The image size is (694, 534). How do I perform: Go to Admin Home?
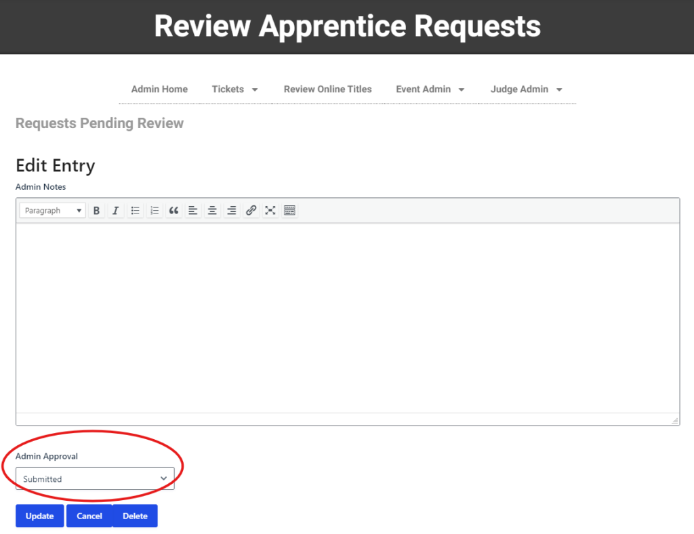(x=159, y=89)
